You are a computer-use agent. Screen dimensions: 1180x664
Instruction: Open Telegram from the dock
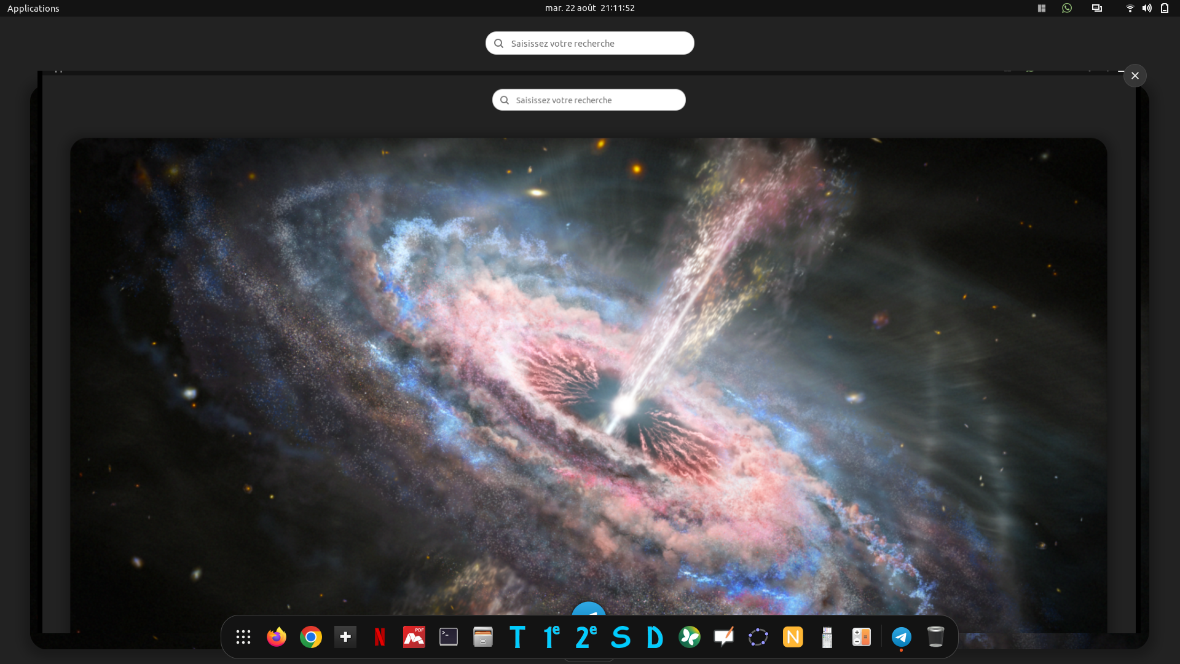click(x=902, y=637)
